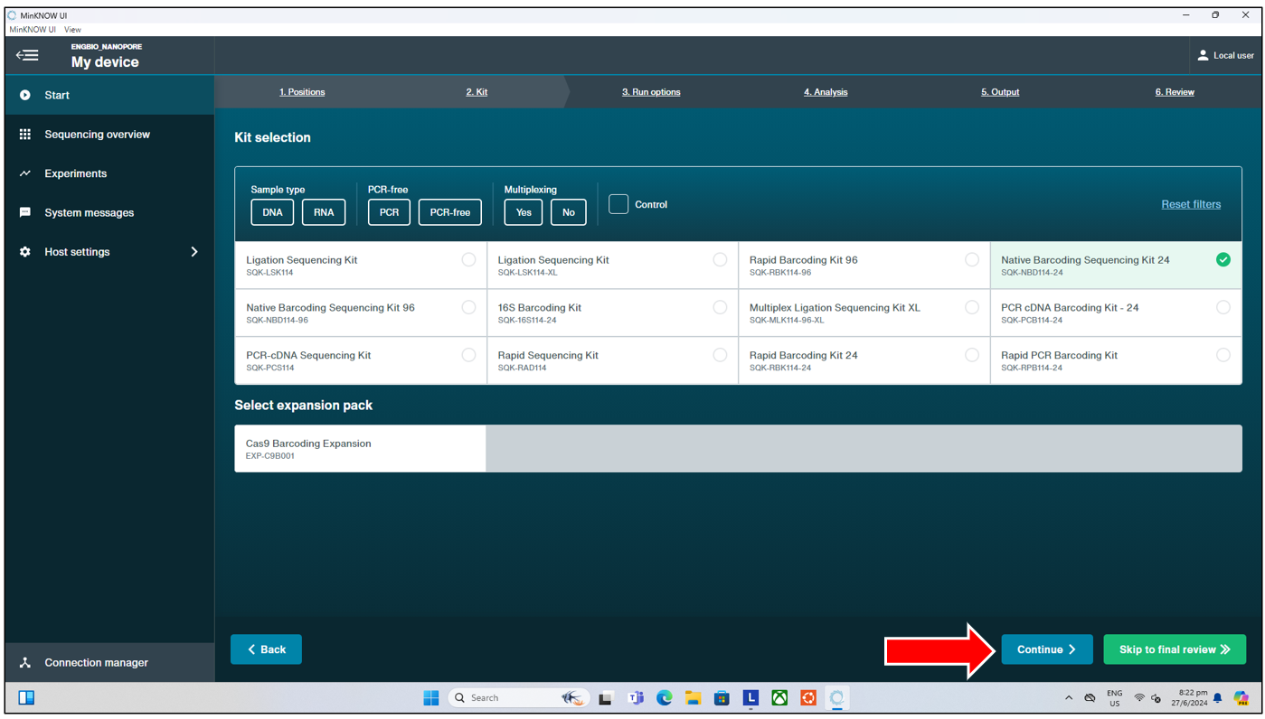Open Experiments in the sidebar
The width and height of the screenshot is (1265, 719).
(109, 173)
